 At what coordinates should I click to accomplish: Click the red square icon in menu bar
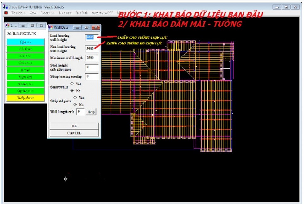[x=6, y=13]
